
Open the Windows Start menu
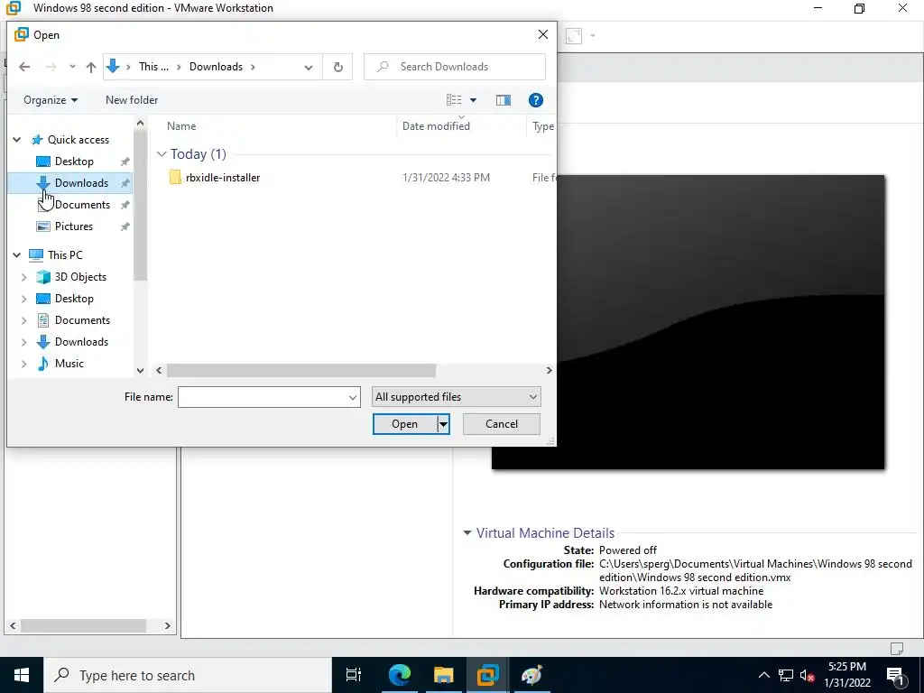pyautogui.click(x=22, y=675)
